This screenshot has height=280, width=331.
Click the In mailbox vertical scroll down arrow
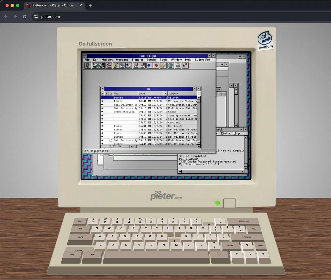tap(199, 143)
